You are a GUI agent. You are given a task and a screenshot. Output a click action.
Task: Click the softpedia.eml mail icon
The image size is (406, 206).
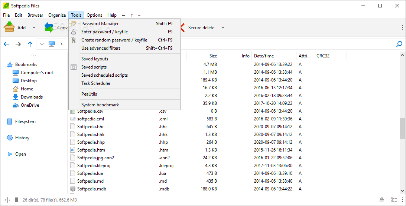coord(73,119)
